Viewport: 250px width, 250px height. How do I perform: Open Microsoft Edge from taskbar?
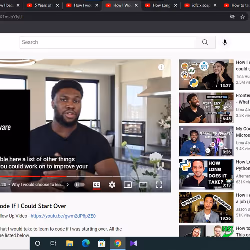coord(86,243)
